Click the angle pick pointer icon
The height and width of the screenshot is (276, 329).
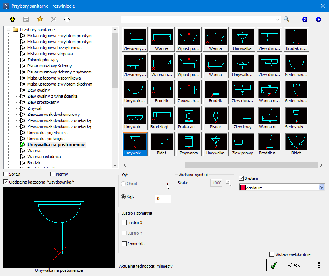coord(168,186)
